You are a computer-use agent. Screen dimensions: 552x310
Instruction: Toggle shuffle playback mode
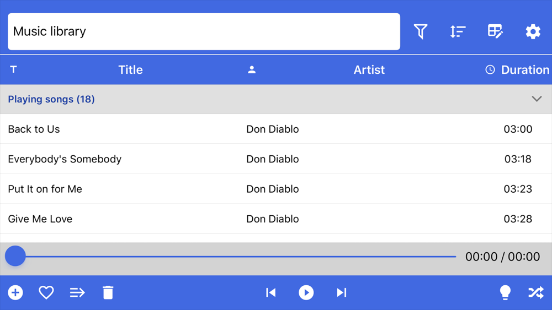click(536, 292)
